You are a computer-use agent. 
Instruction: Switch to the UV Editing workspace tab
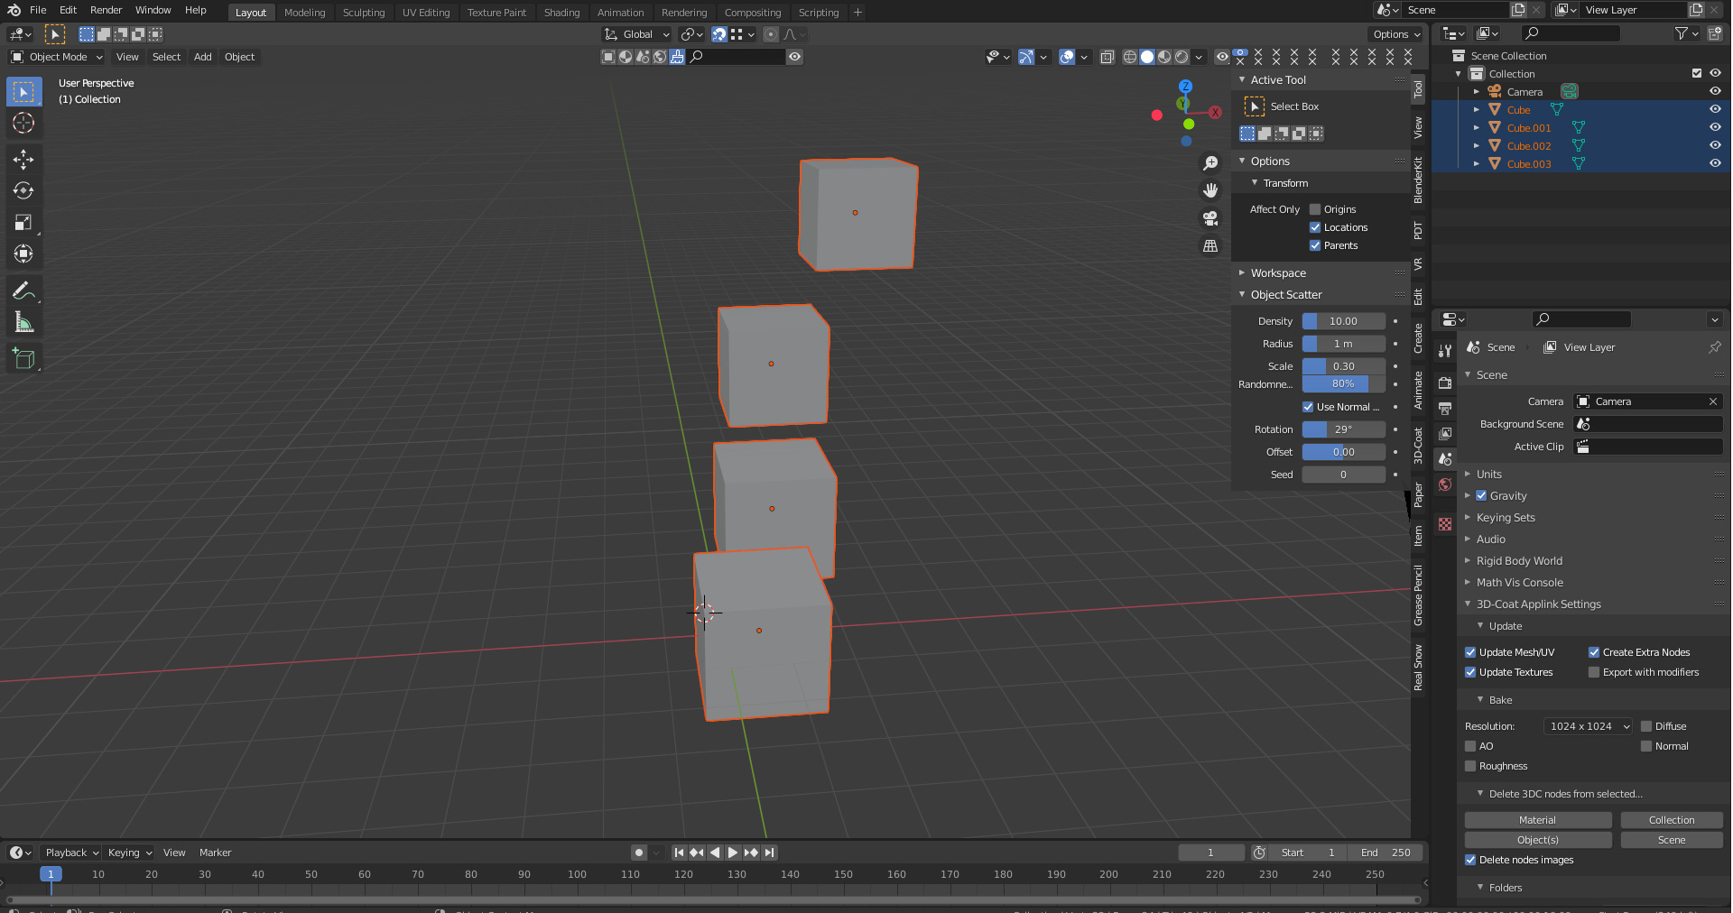click(426, 13)
